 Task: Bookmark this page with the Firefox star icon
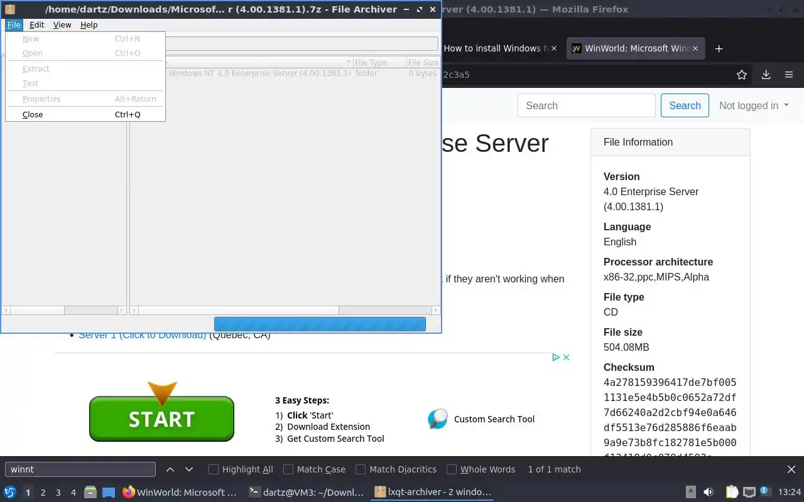(742, 75)
